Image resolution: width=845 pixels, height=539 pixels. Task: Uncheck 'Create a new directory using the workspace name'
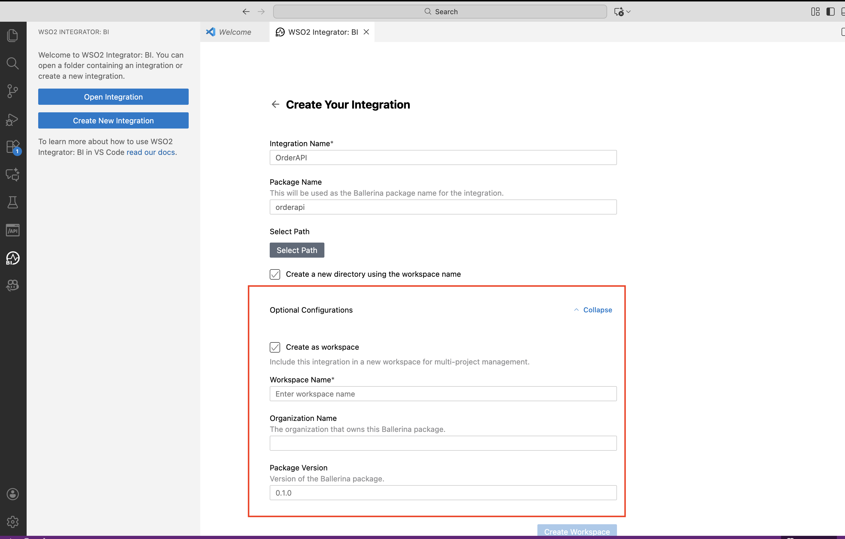(x=275, y=274)
